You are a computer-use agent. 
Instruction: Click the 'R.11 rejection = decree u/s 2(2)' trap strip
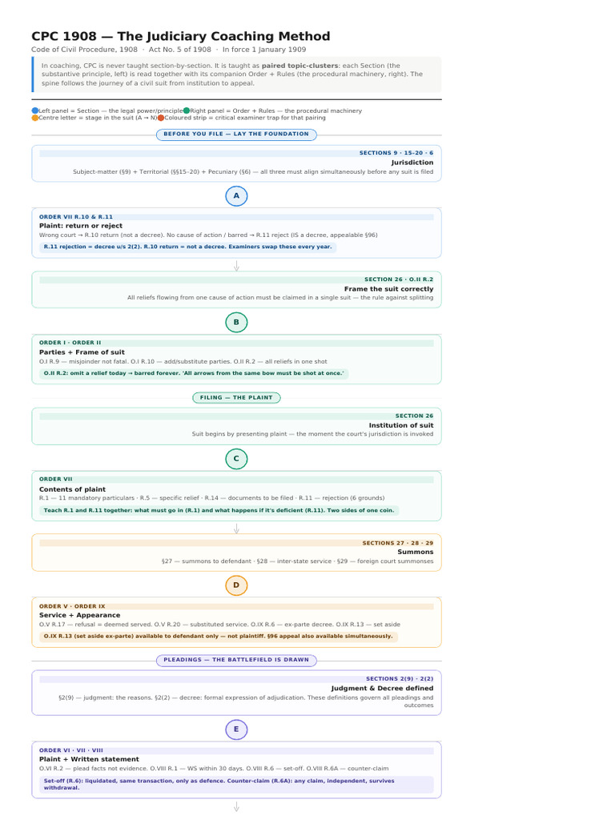click(187, 247)
